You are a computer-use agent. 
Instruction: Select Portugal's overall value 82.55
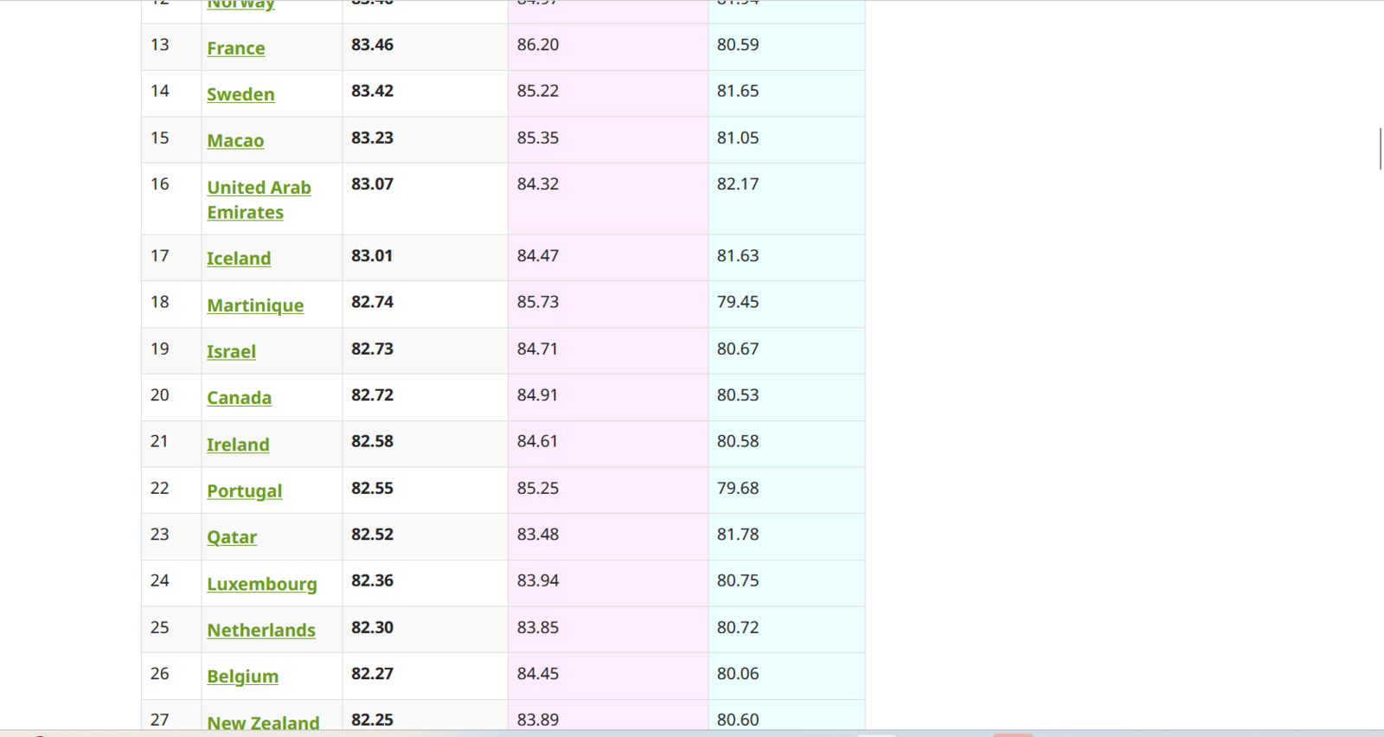click(x=372, y=488)
